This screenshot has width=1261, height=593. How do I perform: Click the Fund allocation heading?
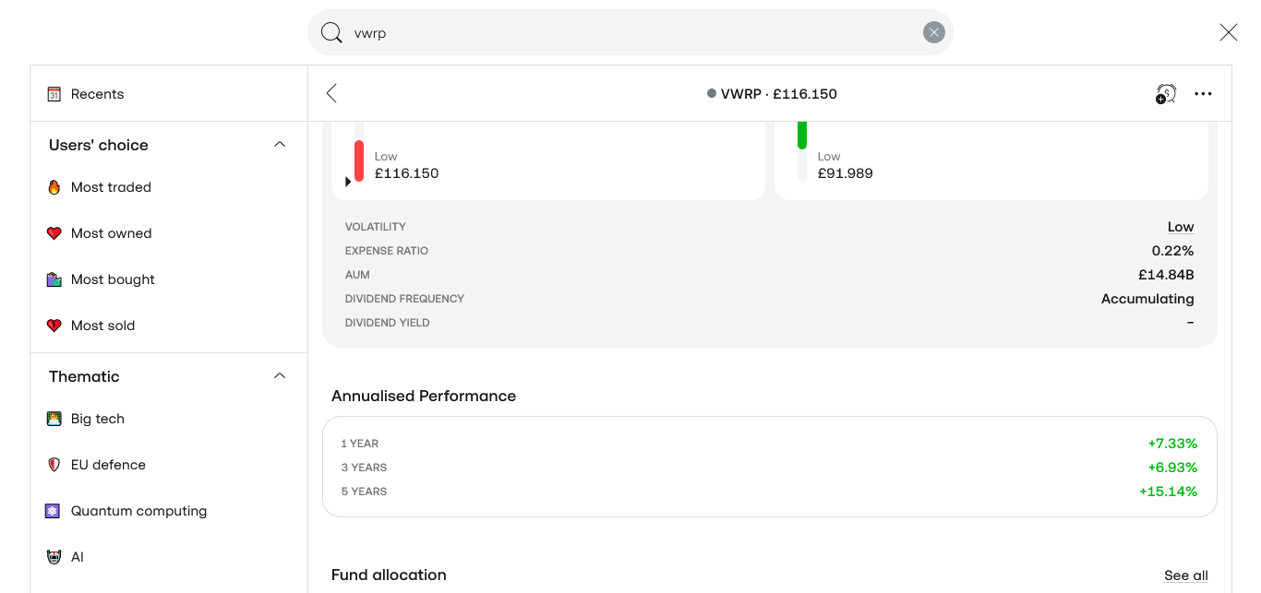(389, 575)
